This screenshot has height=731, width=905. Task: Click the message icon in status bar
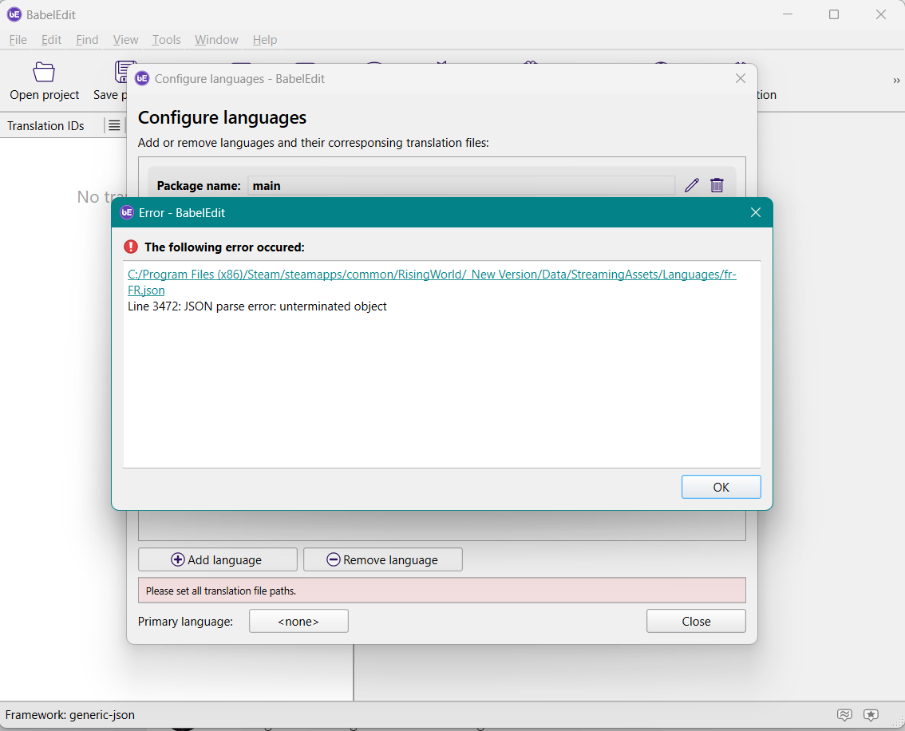pos(844,714)
